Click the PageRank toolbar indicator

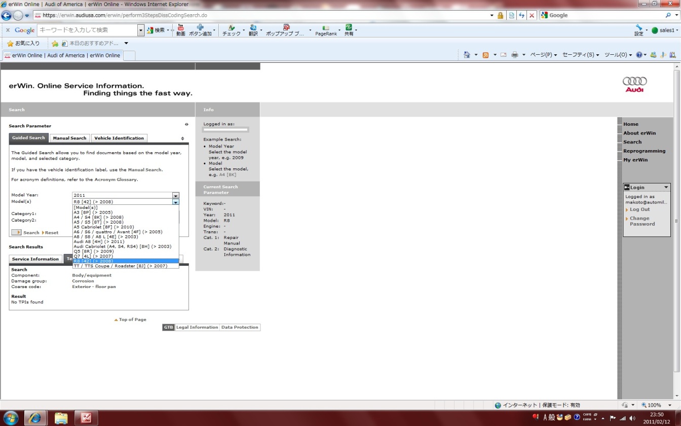326,30
